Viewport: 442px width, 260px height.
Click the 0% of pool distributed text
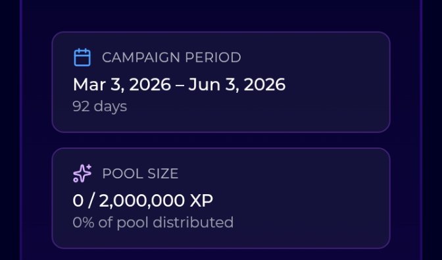tap(153, 222)
